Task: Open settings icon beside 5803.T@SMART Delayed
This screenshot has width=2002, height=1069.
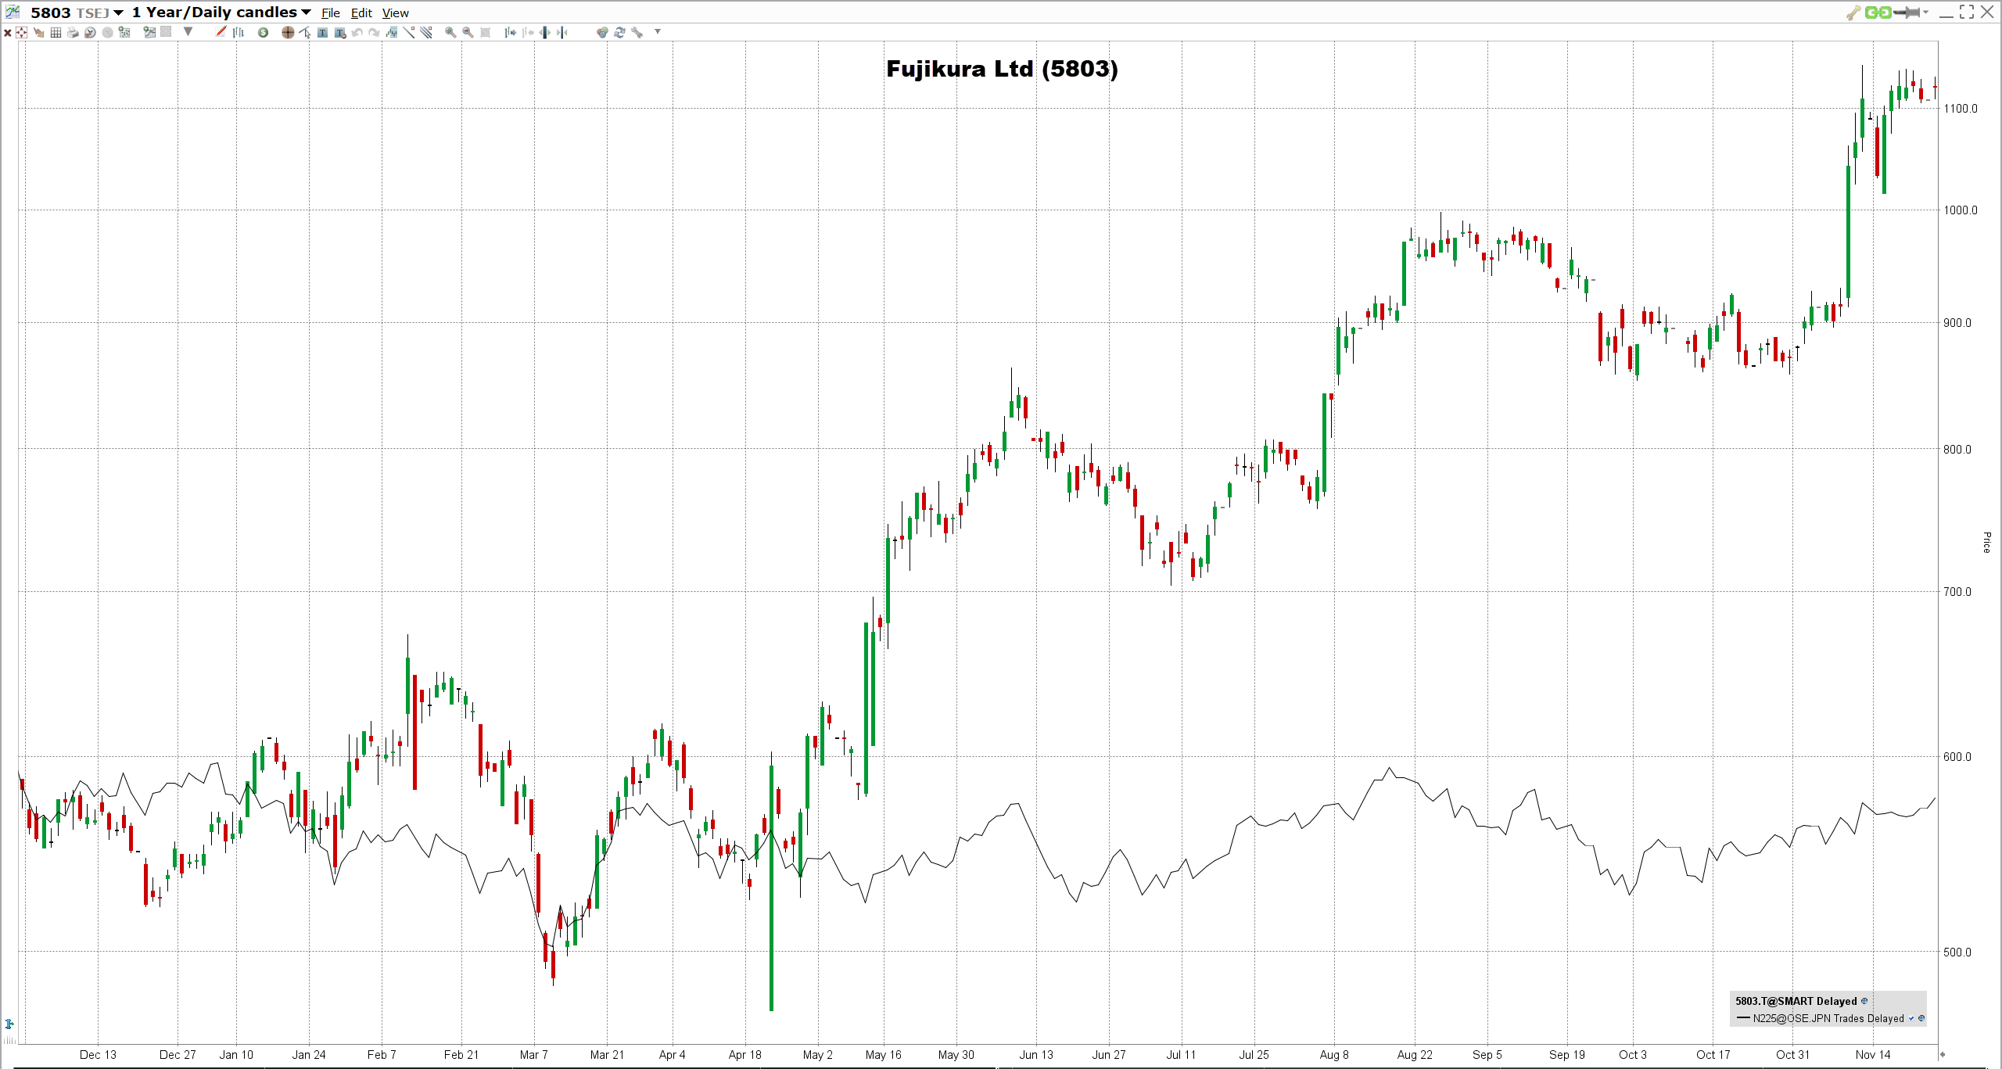Action: (1864, 1001)
